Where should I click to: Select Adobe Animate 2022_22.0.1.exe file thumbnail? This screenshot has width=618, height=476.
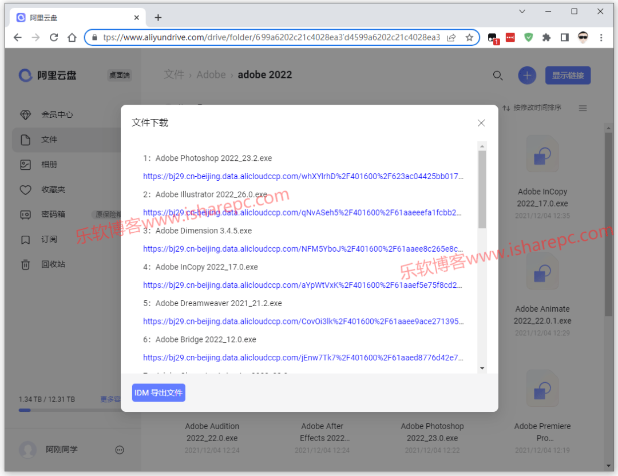click(542, 272)
